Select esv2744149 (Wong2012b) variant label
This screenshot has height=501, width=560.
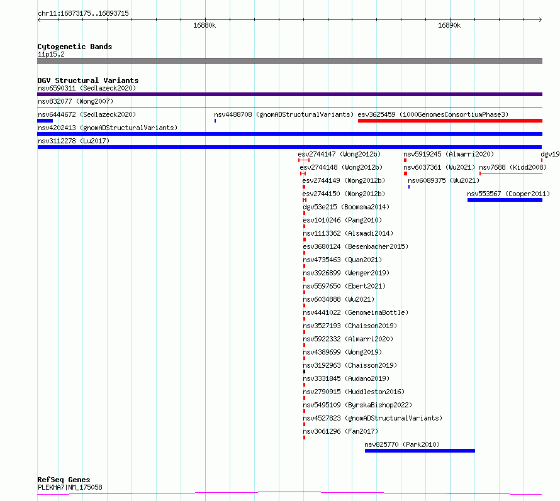coord(344,180)
